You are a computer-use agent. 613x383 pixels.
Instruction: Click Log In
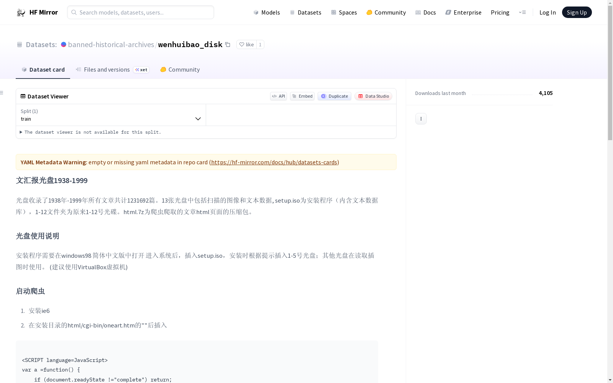coord(547,12)
